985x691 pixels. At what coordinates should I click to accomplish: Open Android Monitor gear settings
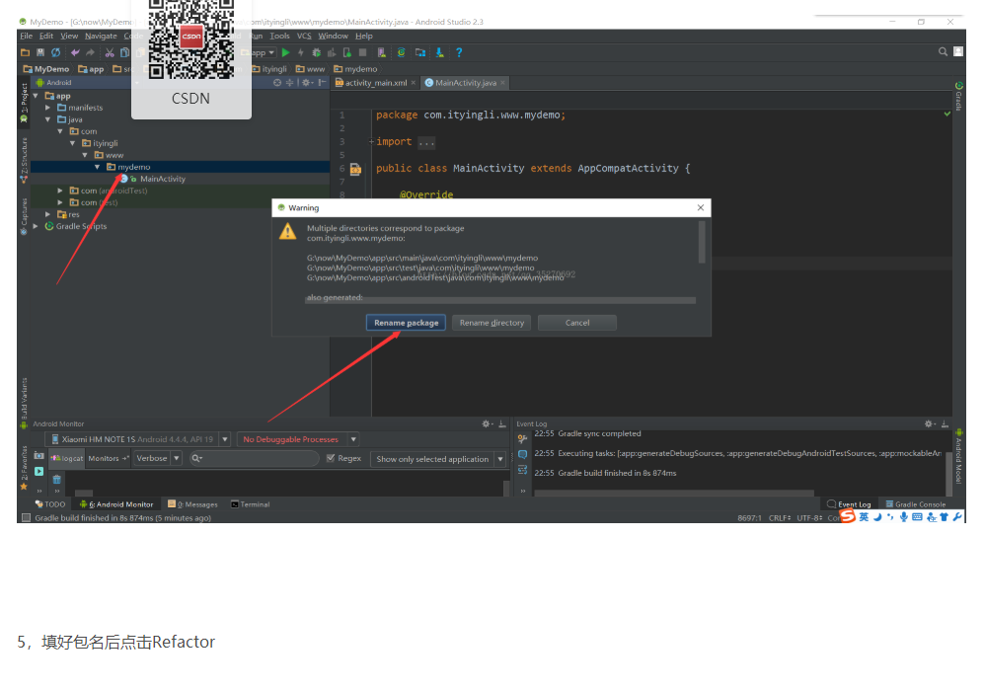[x=488, y=424]
